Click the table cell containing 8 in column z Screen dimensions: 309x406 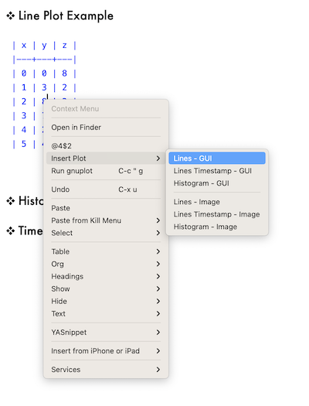click(x=65, y=73)
